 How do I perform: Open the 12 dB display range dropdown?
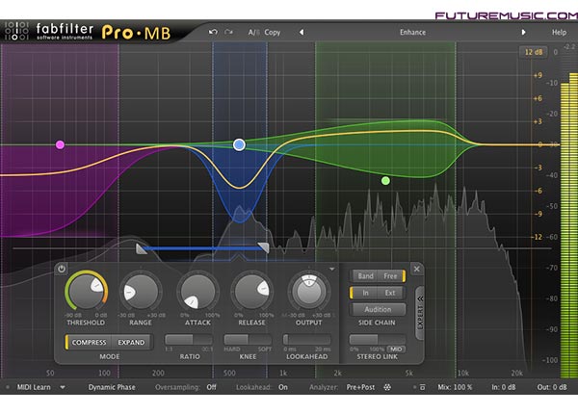pyautogui.click(x=534, y=52)
